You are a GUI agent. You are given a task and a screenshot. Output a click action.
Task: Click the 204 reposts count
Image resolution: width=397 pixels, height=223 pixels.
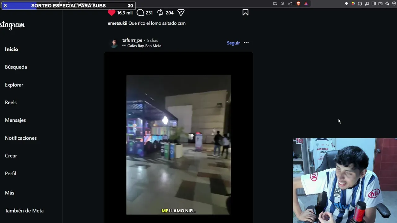pos(170,13)
